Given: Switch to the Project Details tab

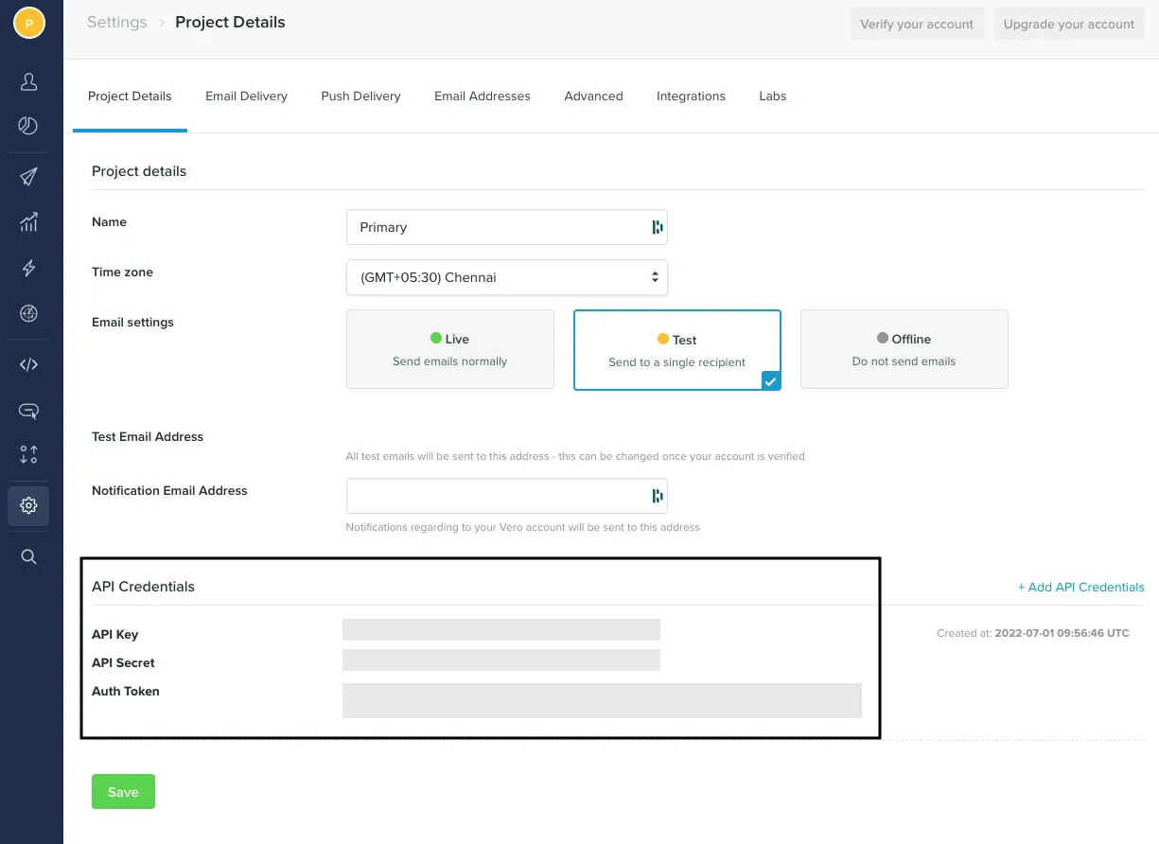Looking at the screenshot, I should pyautogui.click(x=130, y=97).
